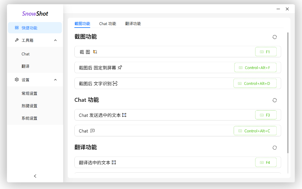
Task: Switch to the Chat 功能 tab
Action: coord(108,24)
